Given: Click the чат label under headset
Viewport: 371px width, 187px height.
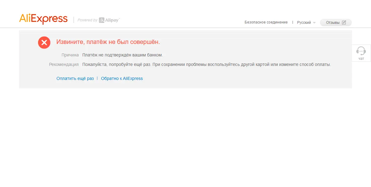Looking at the screenshot, I should click(x=361, y=59).
